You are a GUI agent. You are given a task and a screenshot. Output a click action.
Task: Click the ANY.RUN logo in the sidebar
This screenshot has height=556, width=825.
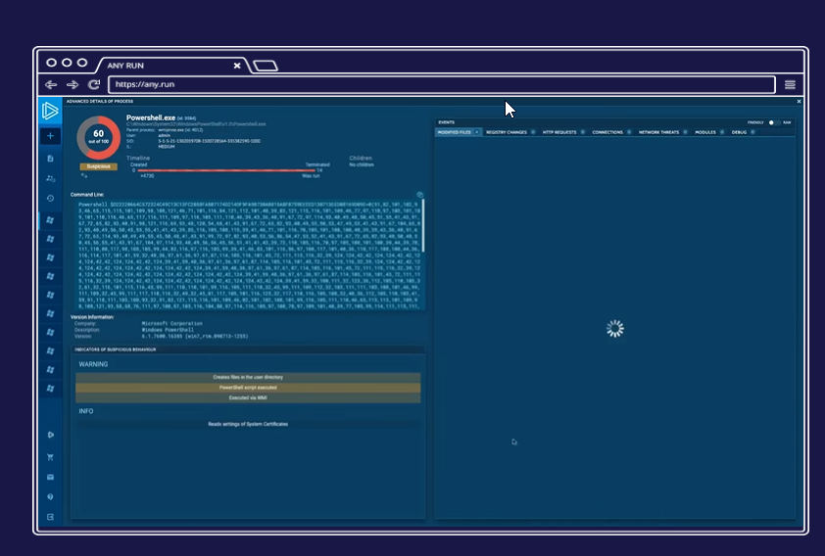(x=50, y=111)
